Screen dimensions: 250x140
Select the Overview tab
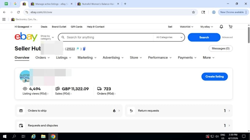[x=22, y=58]
